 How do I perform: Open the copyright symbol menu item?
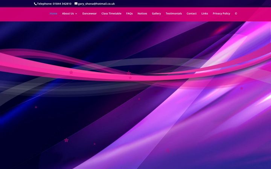236,14
